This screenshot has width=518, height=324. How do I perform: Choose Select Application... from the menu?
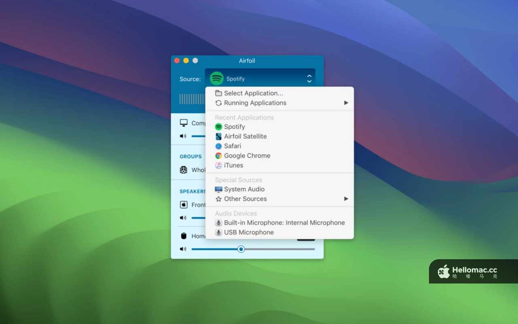point(280,93)
